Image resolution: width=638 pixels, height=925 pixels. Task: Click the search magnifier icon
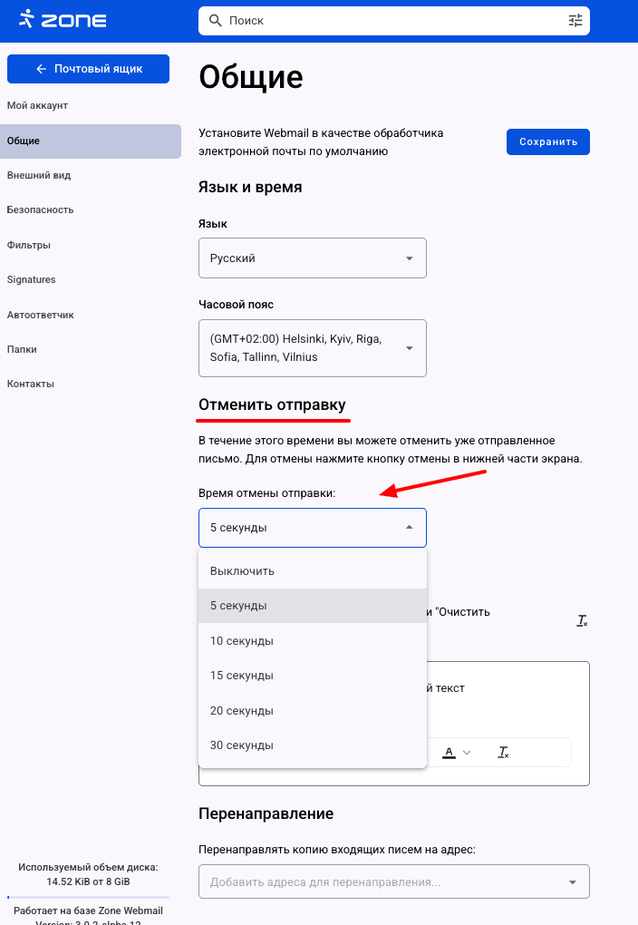(215, 20)
